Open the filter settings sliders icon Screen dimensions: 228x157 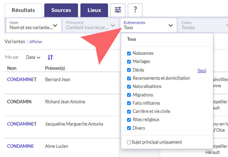pos(118,10)
